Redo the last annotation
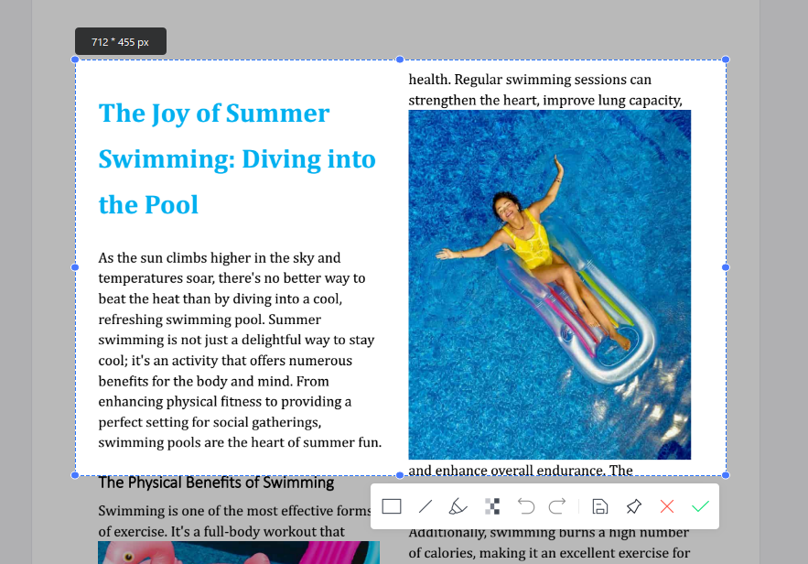The width and height of the screenshot is (808, 564). click(557, 506)
